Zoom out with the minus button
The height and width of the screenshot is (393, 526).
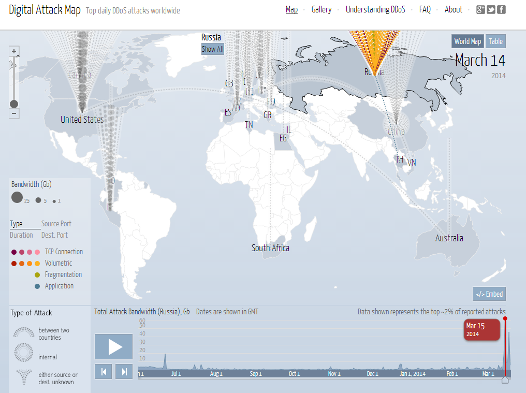click(x=14, y=113)
